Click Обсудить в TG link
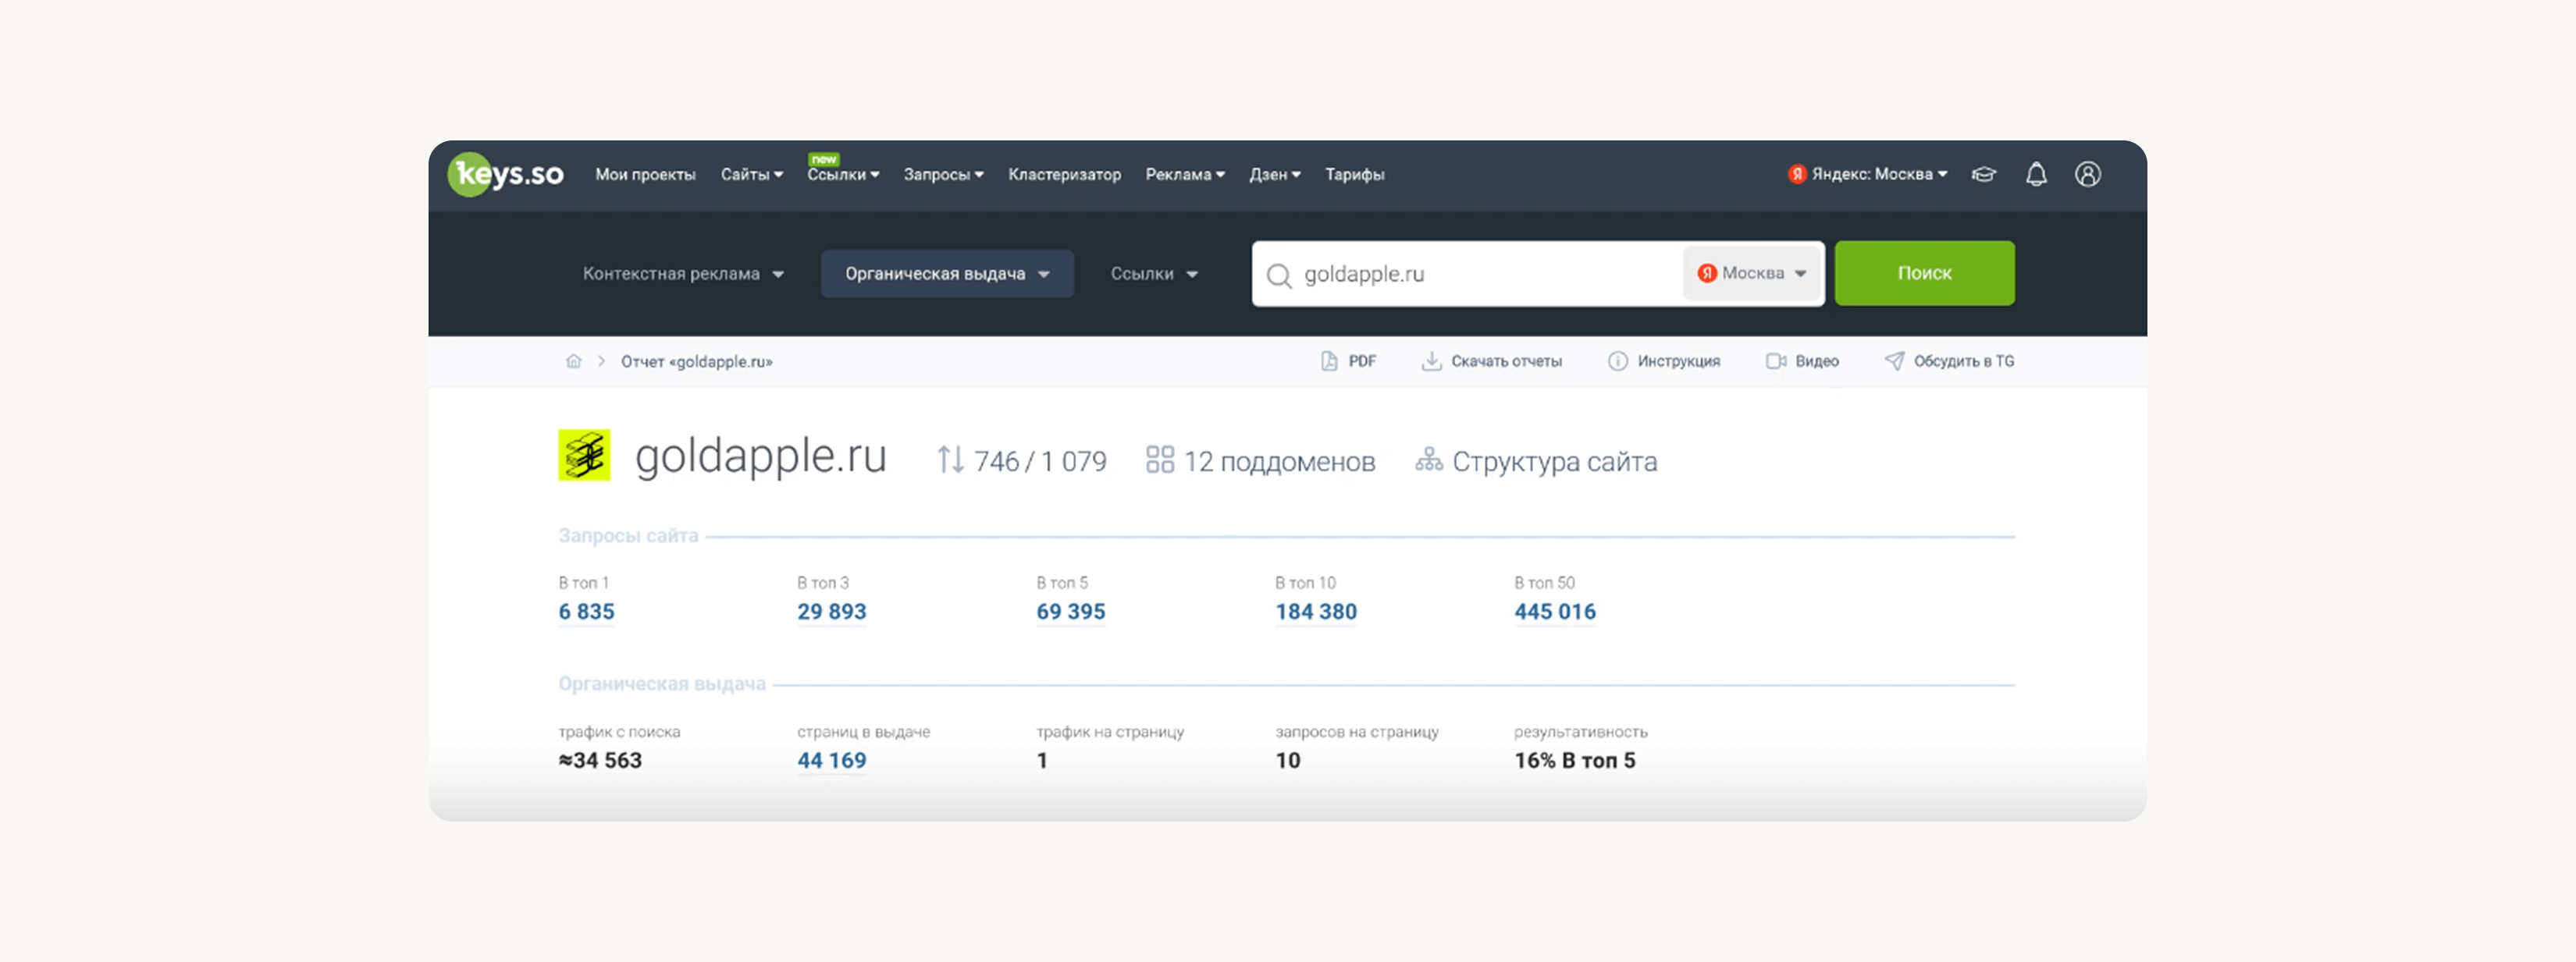The image size is (2576, 962). click(x=1964, y=361)
